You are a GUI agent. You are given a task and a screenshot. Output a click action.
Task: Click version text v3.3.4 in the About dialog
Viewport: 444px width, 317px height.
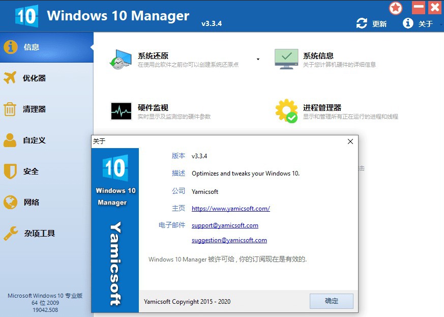(199, 156)
